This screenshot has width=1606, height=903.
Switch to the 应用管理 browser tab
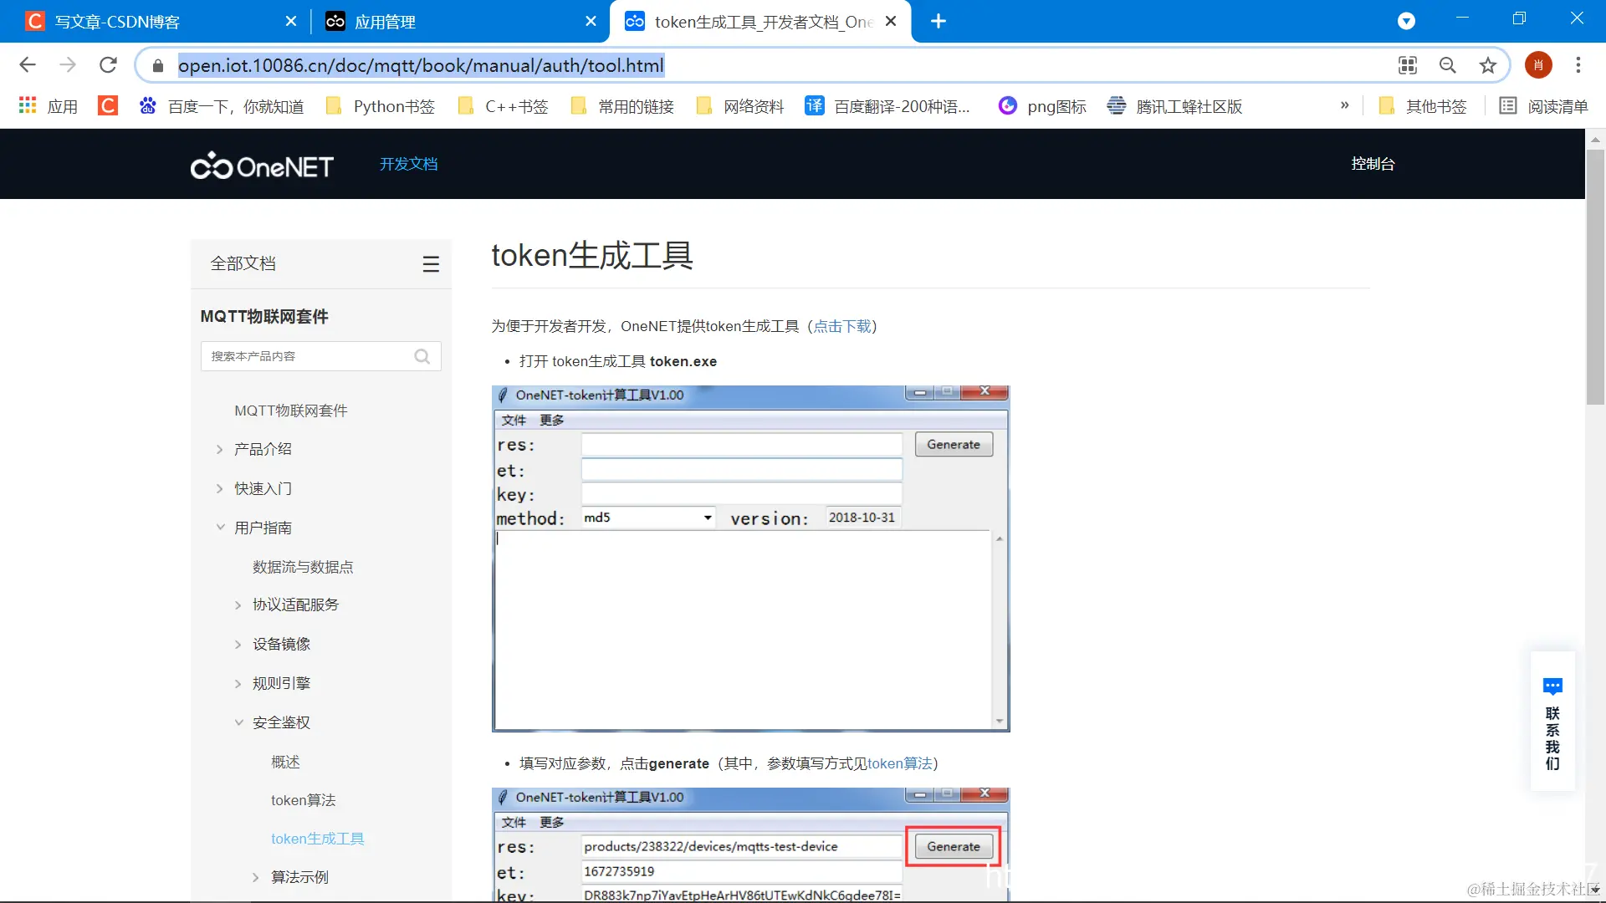(x=385, y=22)
